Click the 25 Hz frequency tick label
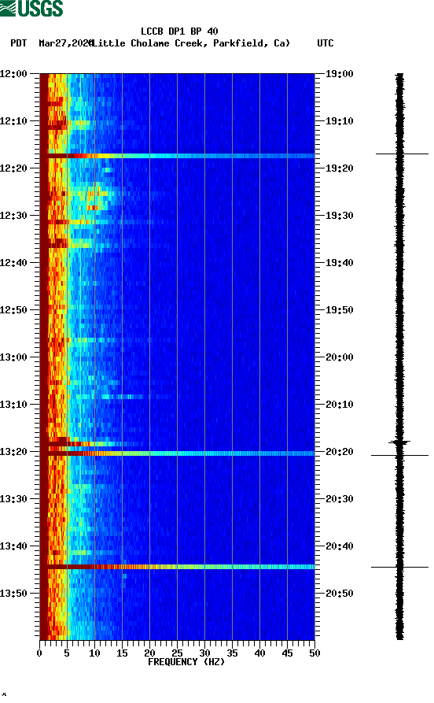This screenshot has width=434, height=703. (178, 653)
